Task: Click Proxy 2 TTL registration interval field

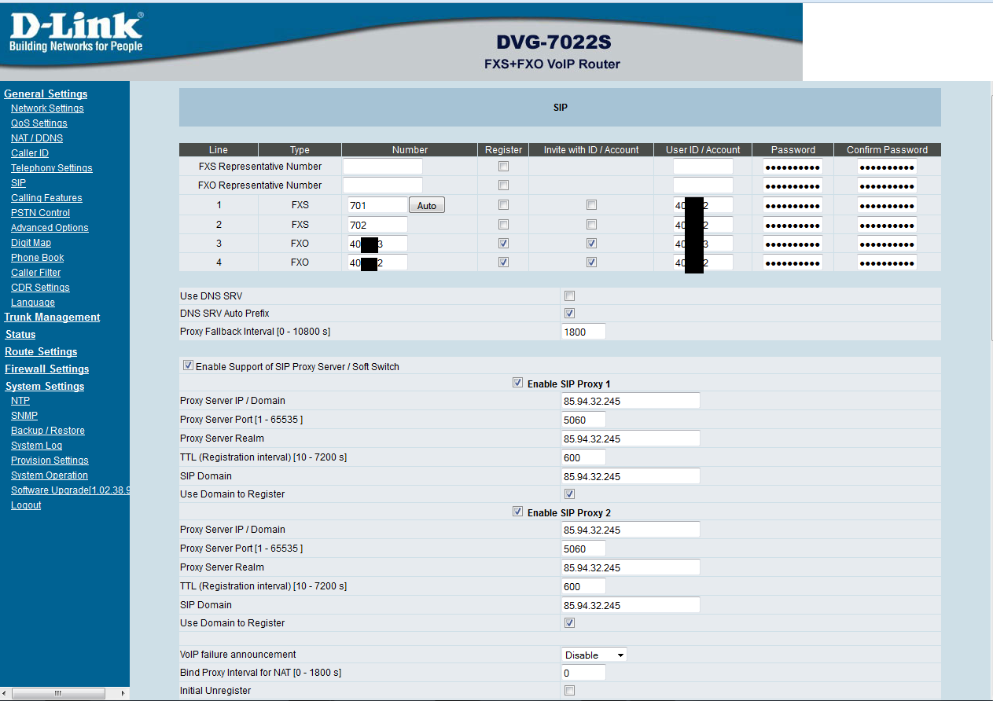Action: (x=584, y=586)
